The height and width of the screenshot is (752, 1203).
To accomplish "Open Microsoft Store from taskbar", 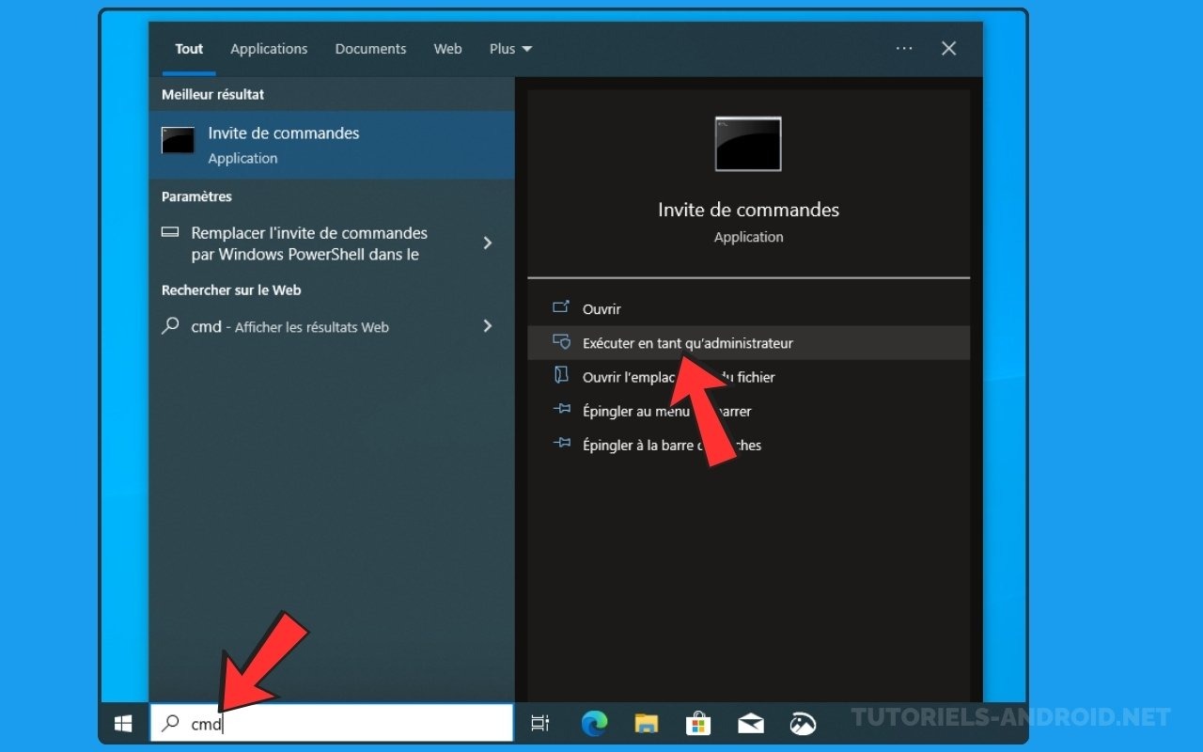I will (698, 723).
